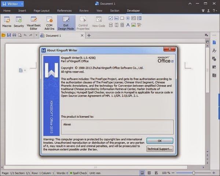Insert an option button control
220x176 pixels.
[128, 18]
